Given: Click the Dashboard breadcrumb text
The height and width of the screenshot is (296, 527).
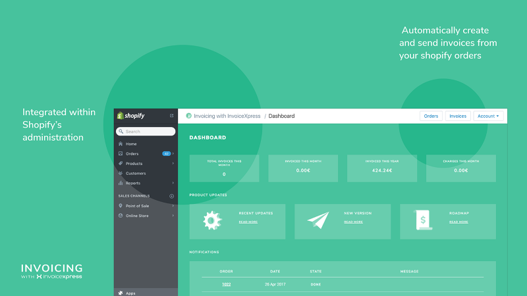Looking at the screenshot, I should pyautogui.click(x=281, y=116).
